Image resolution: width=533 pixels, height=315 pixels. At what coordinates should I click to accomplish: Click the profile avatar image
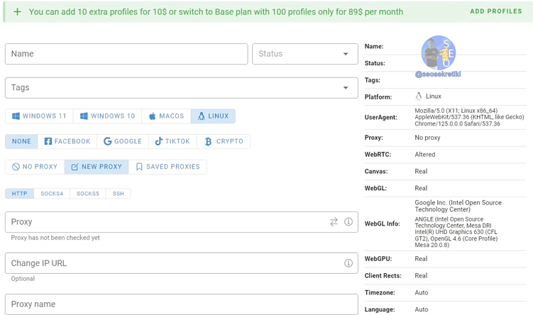pos(438,53)
